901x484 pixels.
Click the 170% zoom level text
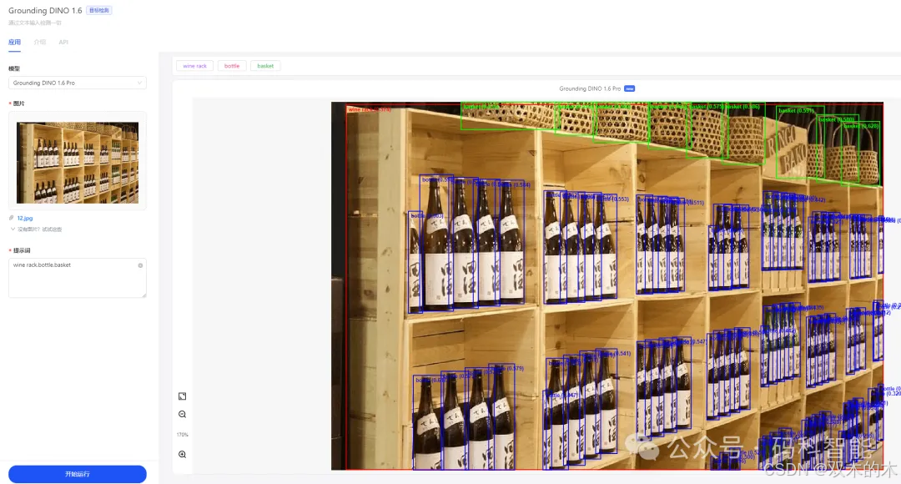pyautogui.click(x=182, y=435)
